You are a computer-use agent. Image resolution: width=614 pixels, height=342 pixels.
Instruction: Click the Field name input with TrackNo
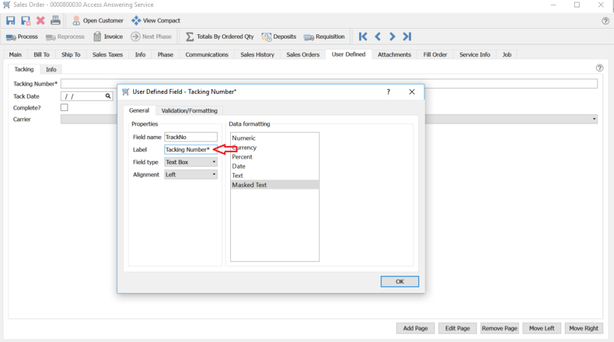(191, 137)
